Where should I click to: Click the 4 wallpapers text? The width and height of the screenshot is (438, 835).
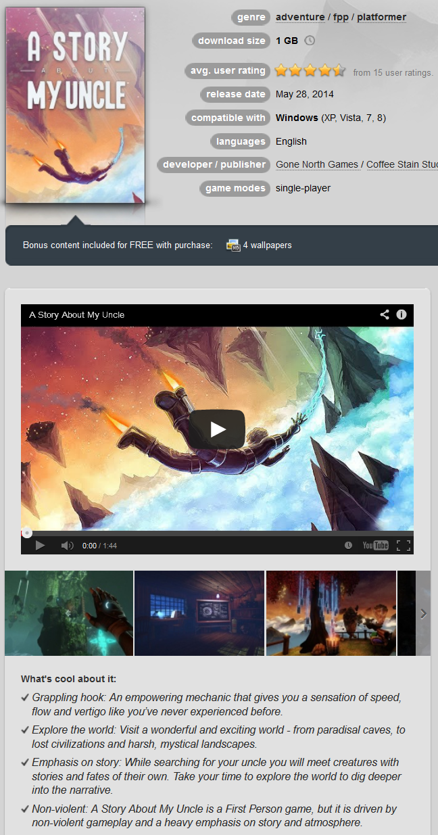[268, 245]
